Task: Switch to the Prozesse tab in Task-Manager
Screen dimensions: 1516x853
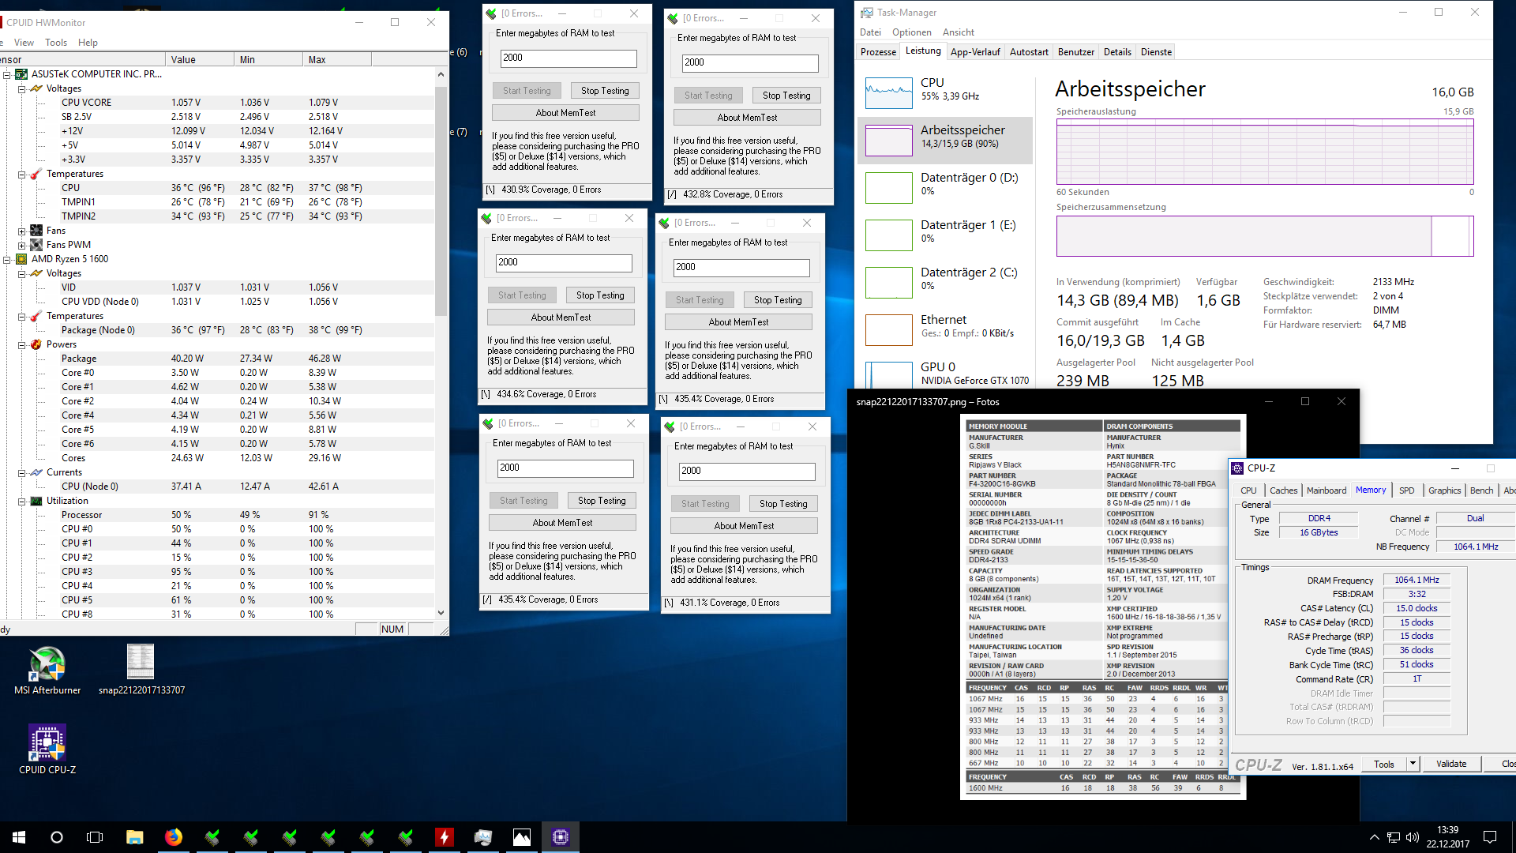Action: click(x=878, y=52)
